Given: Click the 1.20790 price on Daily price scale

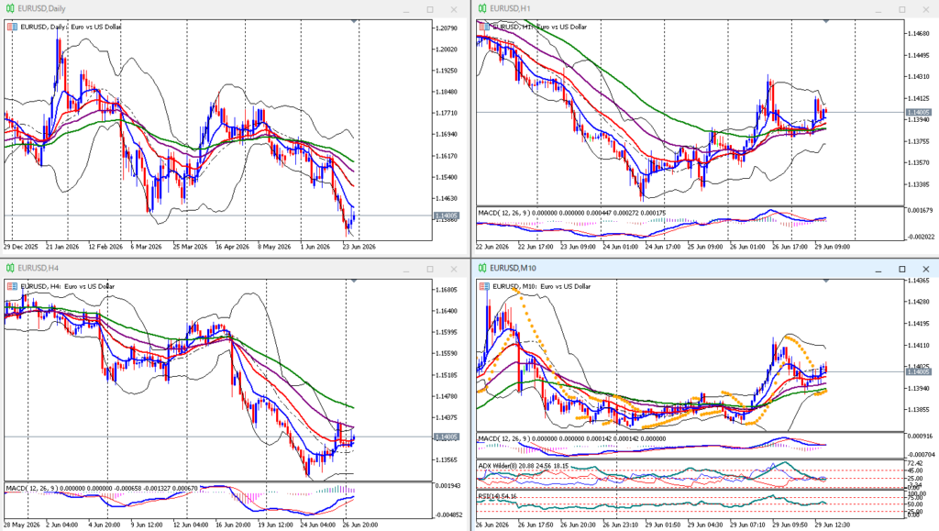Looking at the screenshot, I should pos(447,28).
